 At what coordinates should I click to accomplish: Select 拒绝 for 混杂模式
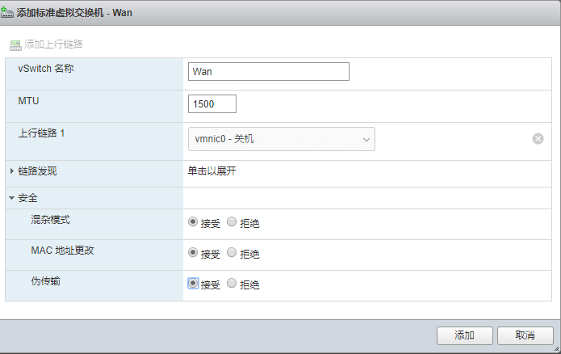tap(232, 221)
